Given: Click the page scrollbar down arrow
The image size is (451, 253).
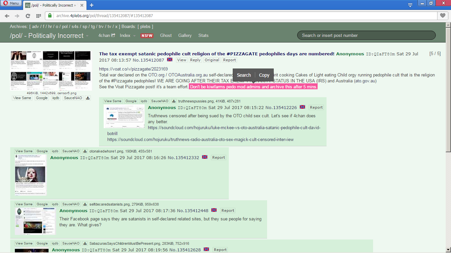Looking at the screenshot, I should [448, 250].
